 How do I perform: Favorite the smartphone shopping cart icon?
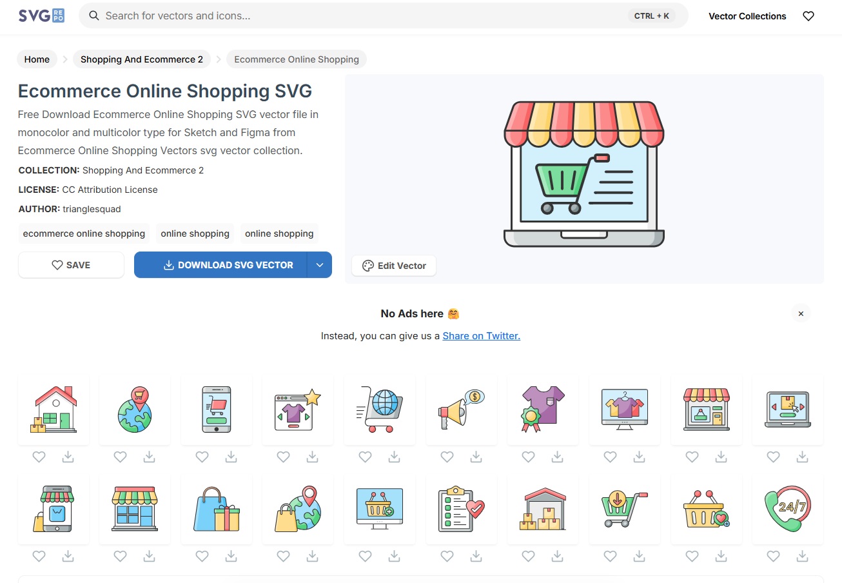(202, 457)
